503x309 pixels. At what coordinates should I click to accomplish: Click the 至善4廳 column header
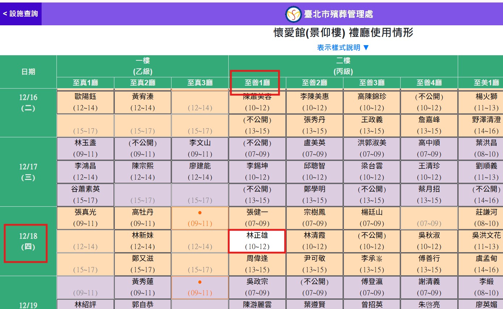(429, 83)
